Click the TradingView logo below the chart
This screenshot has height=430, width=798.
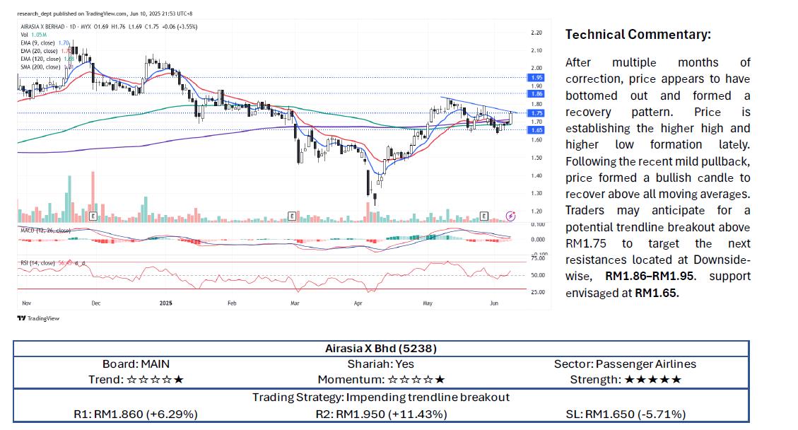coord(38,318)
